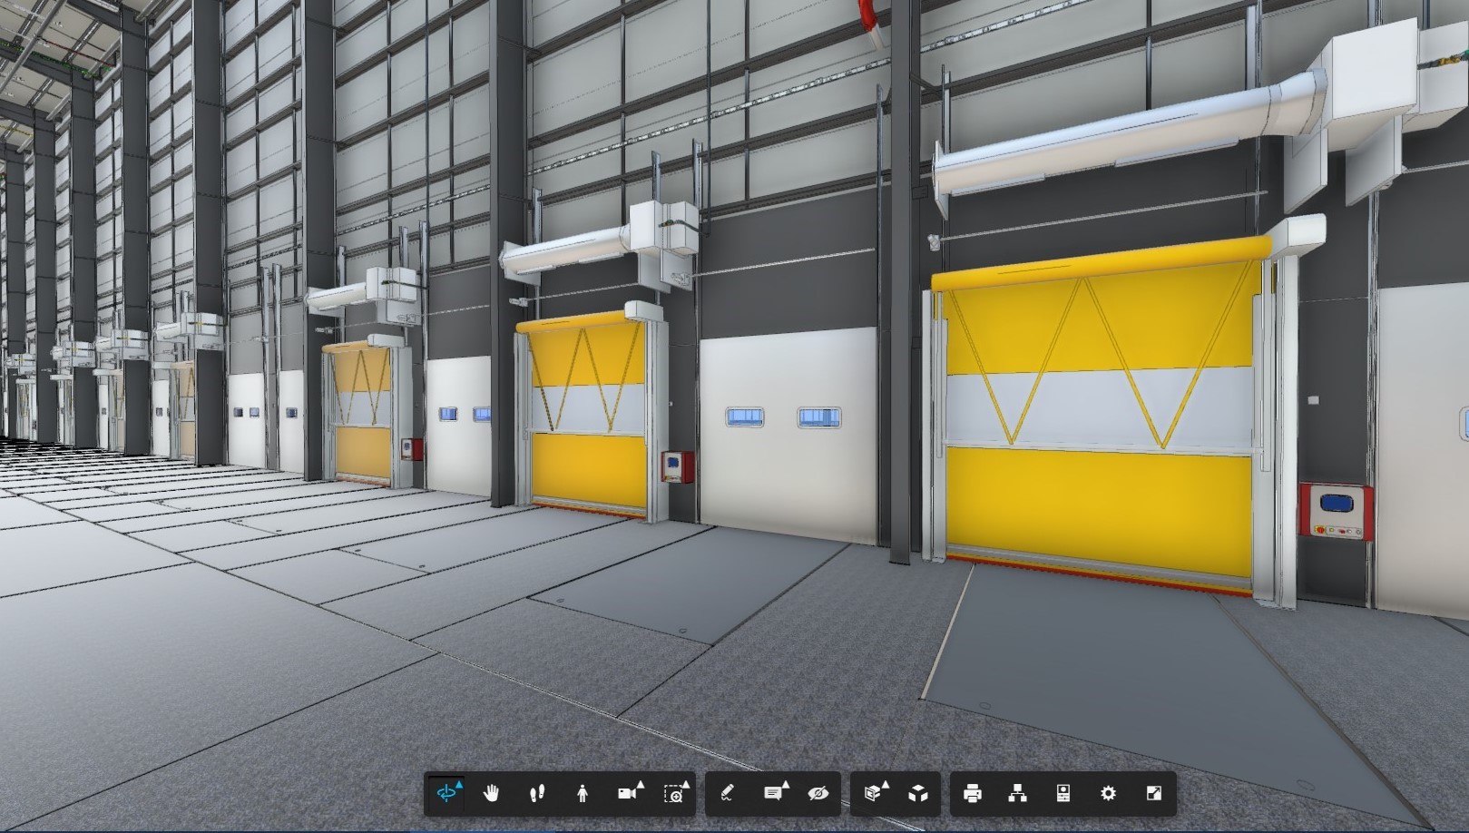Click the standing person icon
The width and height of the screenshot is (1469, 833).
point(582,793)
